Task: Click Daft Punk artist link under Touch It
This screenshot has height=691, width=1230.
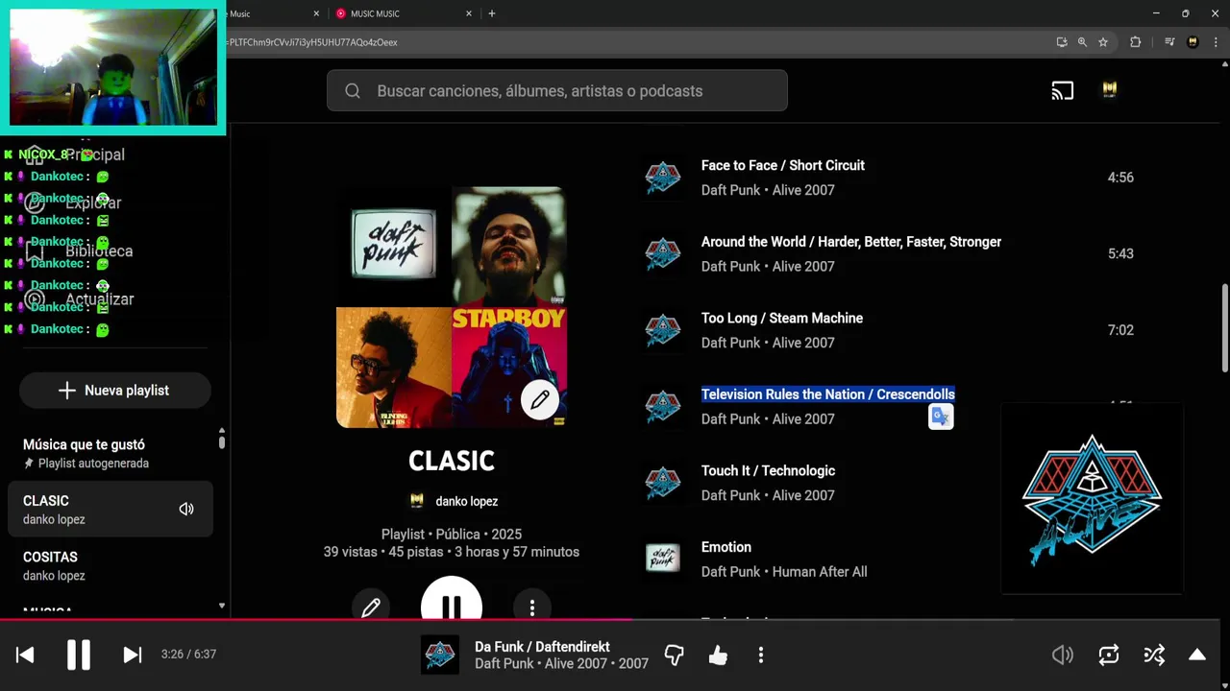Action: (731, 495)
